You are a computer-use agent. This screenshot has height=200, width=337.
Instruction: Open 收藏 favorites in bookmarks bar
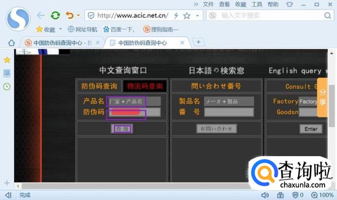coord(45,30)
